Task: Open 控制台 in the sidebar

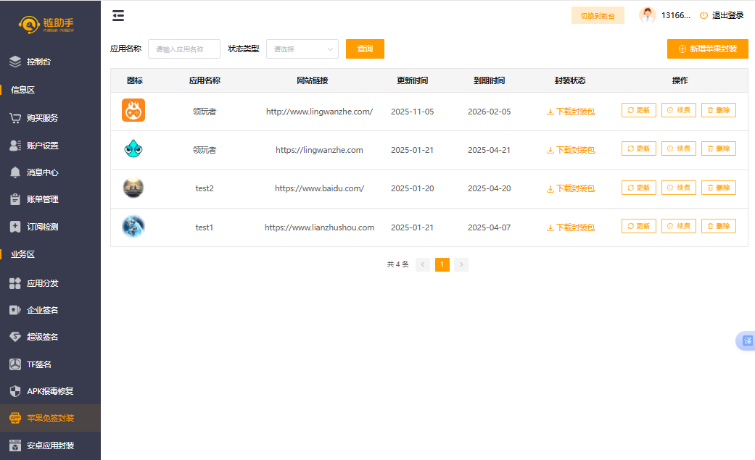Action: point(38,62)
